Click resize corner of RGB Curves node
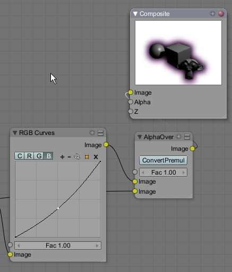The image size is (232, 272). [104, 259]
